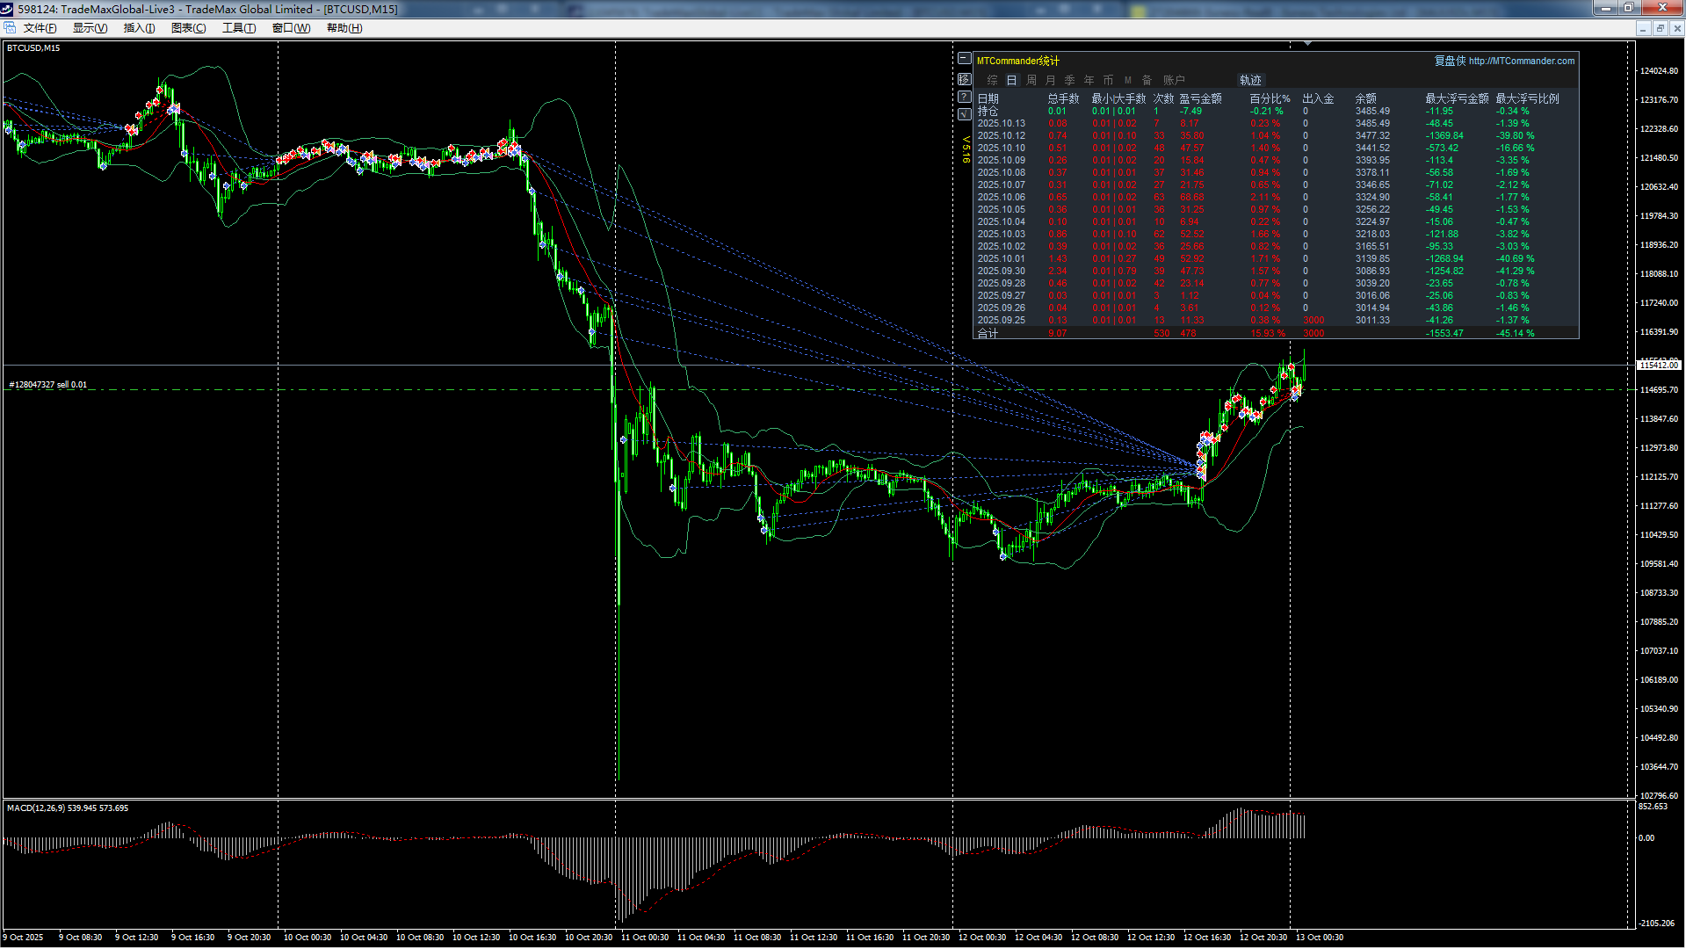
Task: Click the MACD(12,26,9) indicator label
Action: point(68,808)
